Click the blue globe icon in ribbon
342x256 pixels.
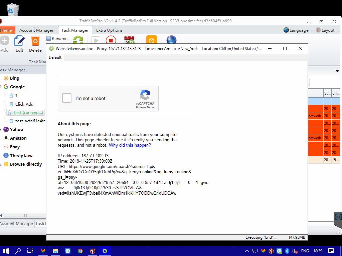pos(171,41)
